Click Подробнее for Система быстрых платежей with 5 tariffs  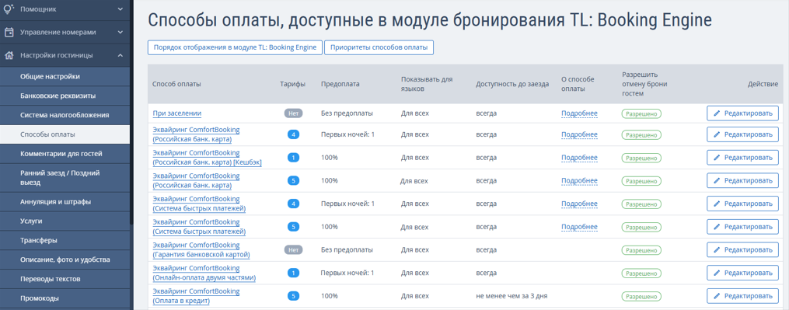[x=579, y=227]
